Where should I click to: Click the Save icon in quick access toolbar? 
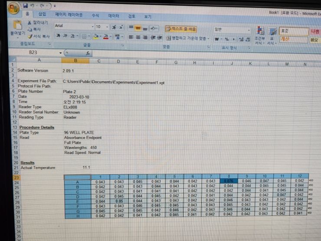point(26,6)
